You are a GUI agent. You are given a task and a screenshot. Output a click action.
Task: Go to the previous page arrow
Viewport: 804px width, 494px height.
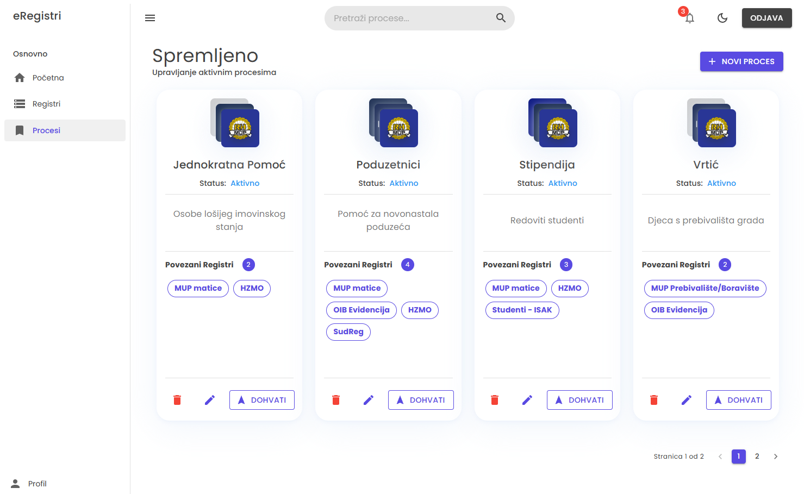coord(720,457)
